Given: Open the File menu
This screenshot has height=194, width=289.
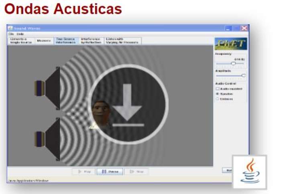Looking at the screenshot, I should click(x=10, y=34).
